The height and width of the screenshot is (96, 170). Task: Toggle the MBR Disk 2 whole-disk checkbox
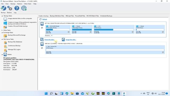click(x=42, y=48)
